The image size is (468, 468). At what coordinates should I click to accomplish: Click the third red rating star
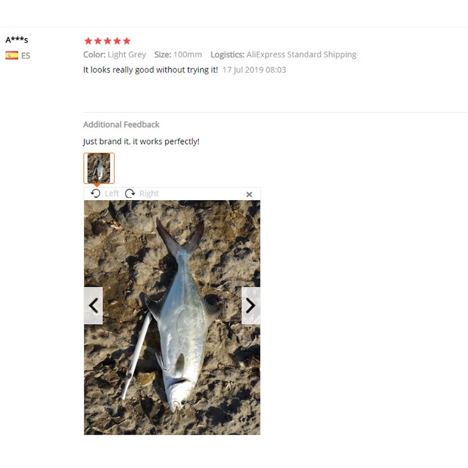108,41
